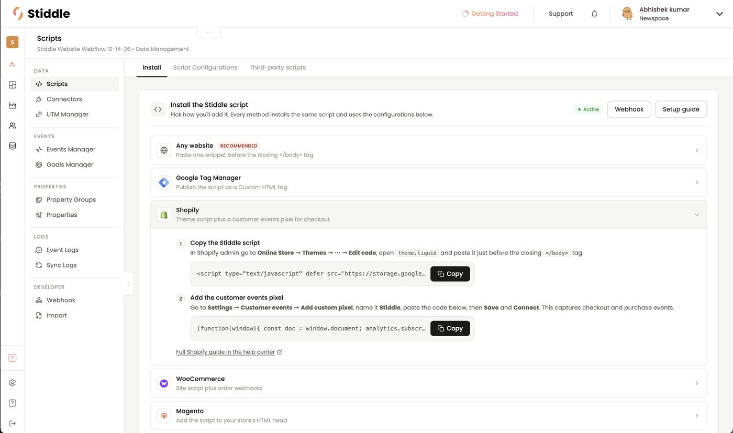Click the Webhook button near Setup guide
This screenshot has width=733, height=433.
point(629,109)
